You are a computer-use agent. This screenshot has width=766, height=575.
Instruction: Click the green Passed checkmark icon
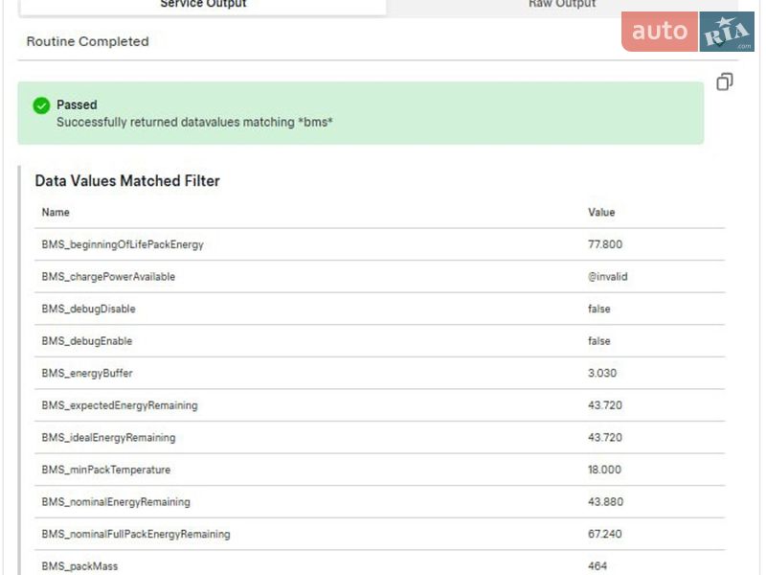click(41, 105)
